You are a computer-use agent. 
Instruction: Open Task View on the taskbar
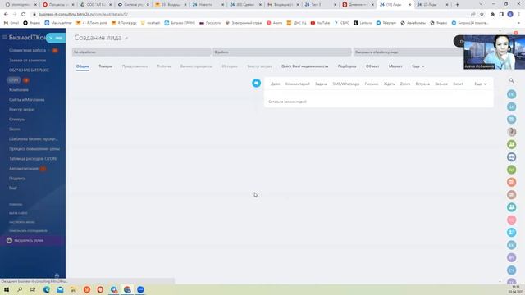point(33,289)
